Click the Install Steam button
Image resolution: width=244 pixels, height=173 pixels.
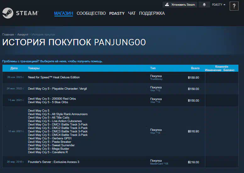coord(180,5)
